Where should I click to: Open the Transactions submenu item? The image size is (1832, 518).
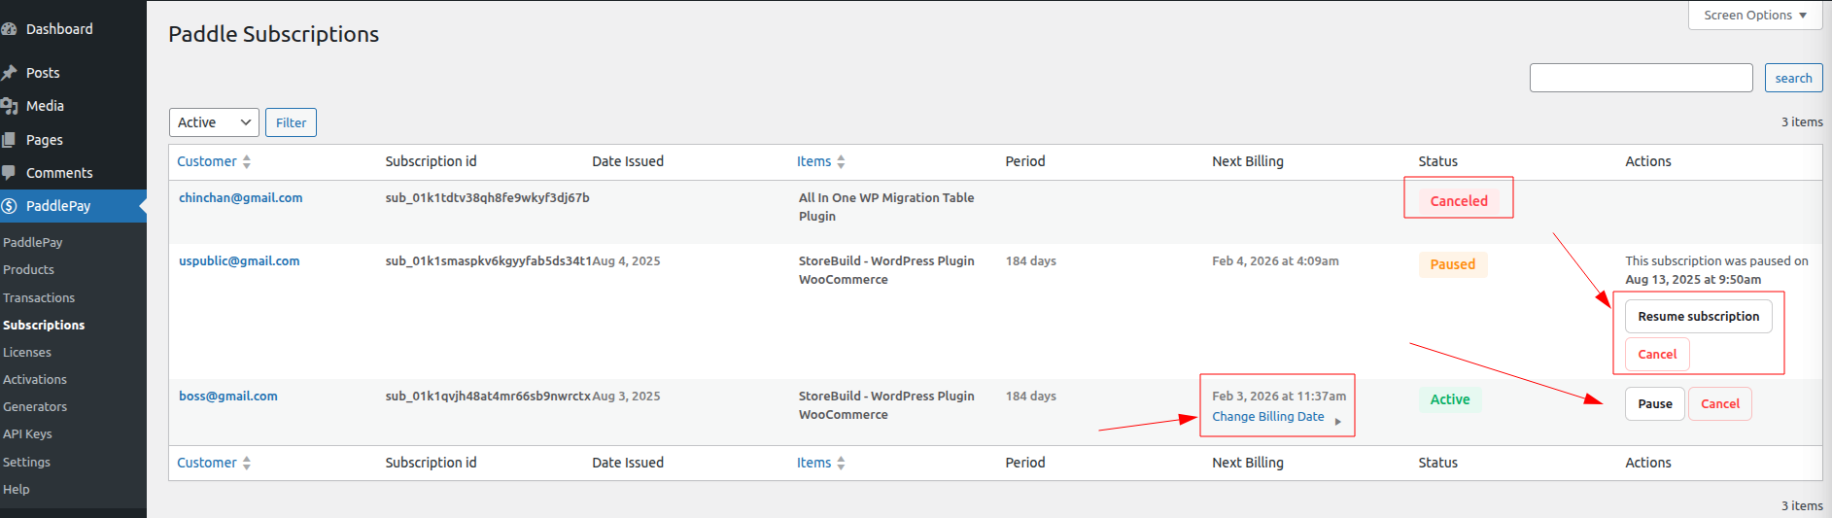[x=39, y=298]
